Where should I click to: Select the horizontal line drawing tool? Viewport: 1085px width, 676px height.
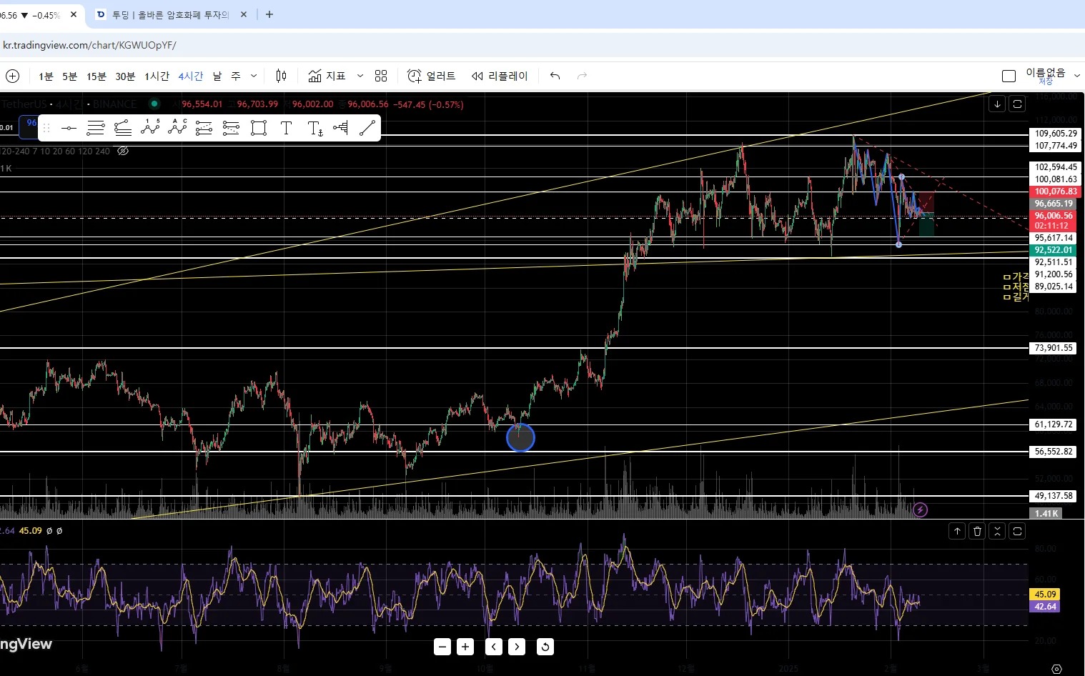click(x=69, y=128)
